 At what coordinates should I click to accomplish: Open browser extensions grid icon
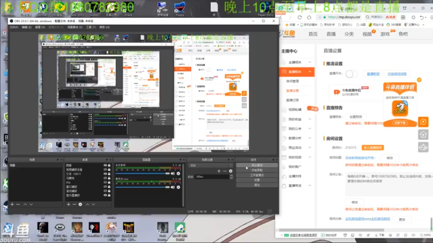[403, 17]
